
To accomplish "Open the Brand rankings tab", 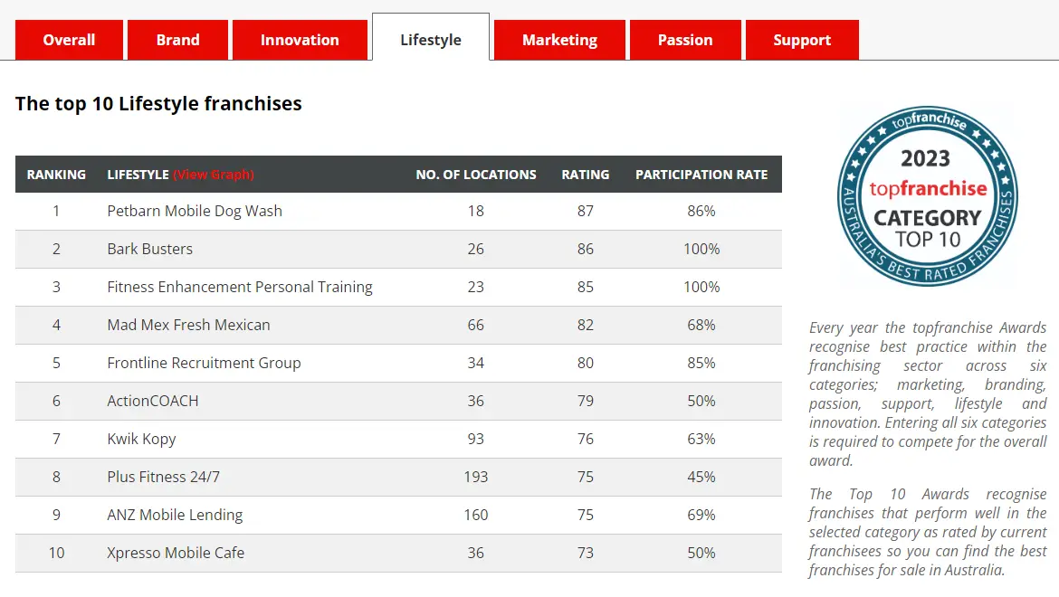I will pos(177,40).
